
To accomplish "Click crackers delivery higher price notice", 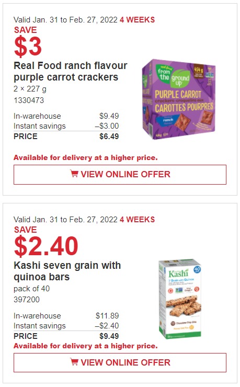I will 86,157.
